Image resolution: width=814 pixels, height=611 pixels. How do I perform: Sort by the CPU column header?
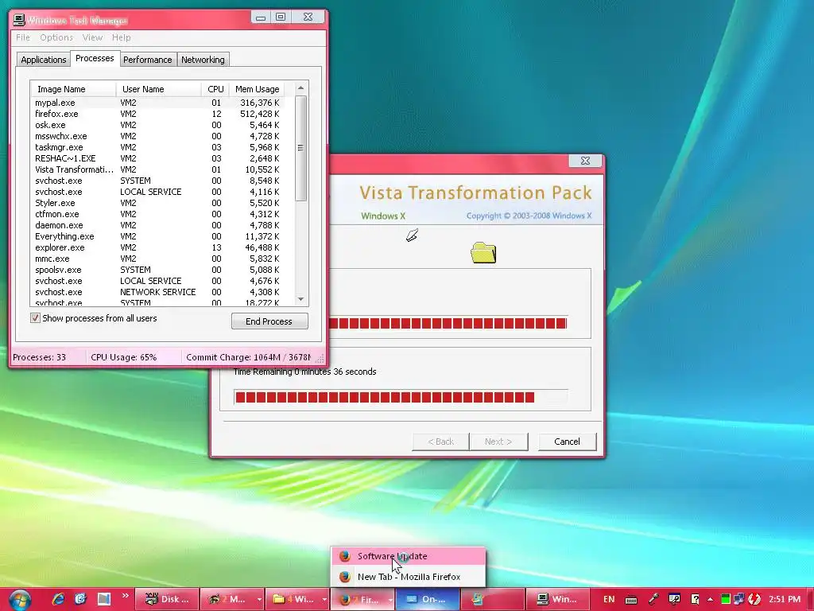click(x=215, y=89)
